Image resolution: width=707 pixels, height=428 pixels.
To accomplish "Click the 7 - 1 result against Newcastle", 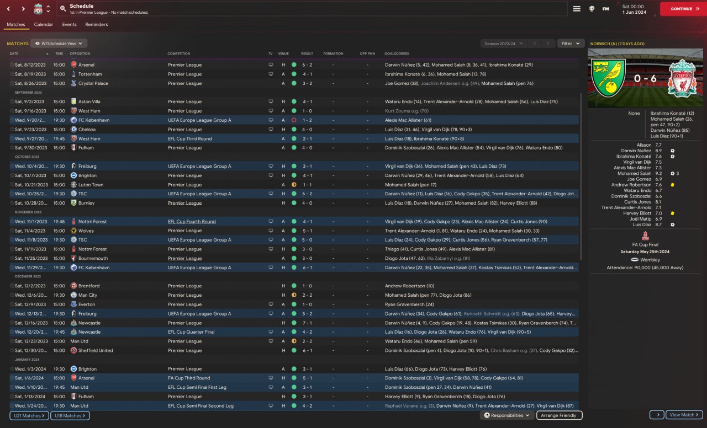I will 307,323.
